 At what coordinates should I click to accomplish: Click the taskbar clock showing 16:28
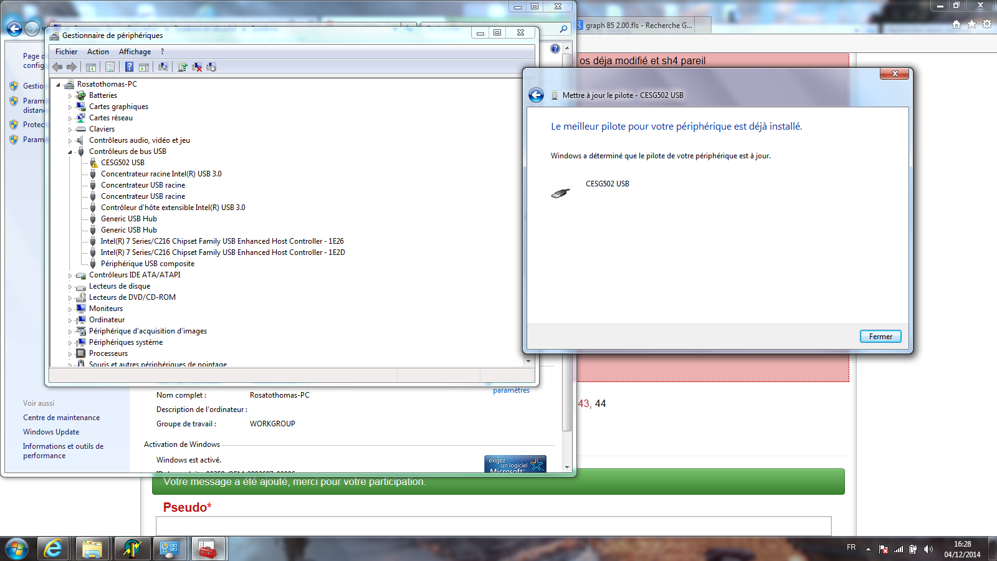(962, 549)
